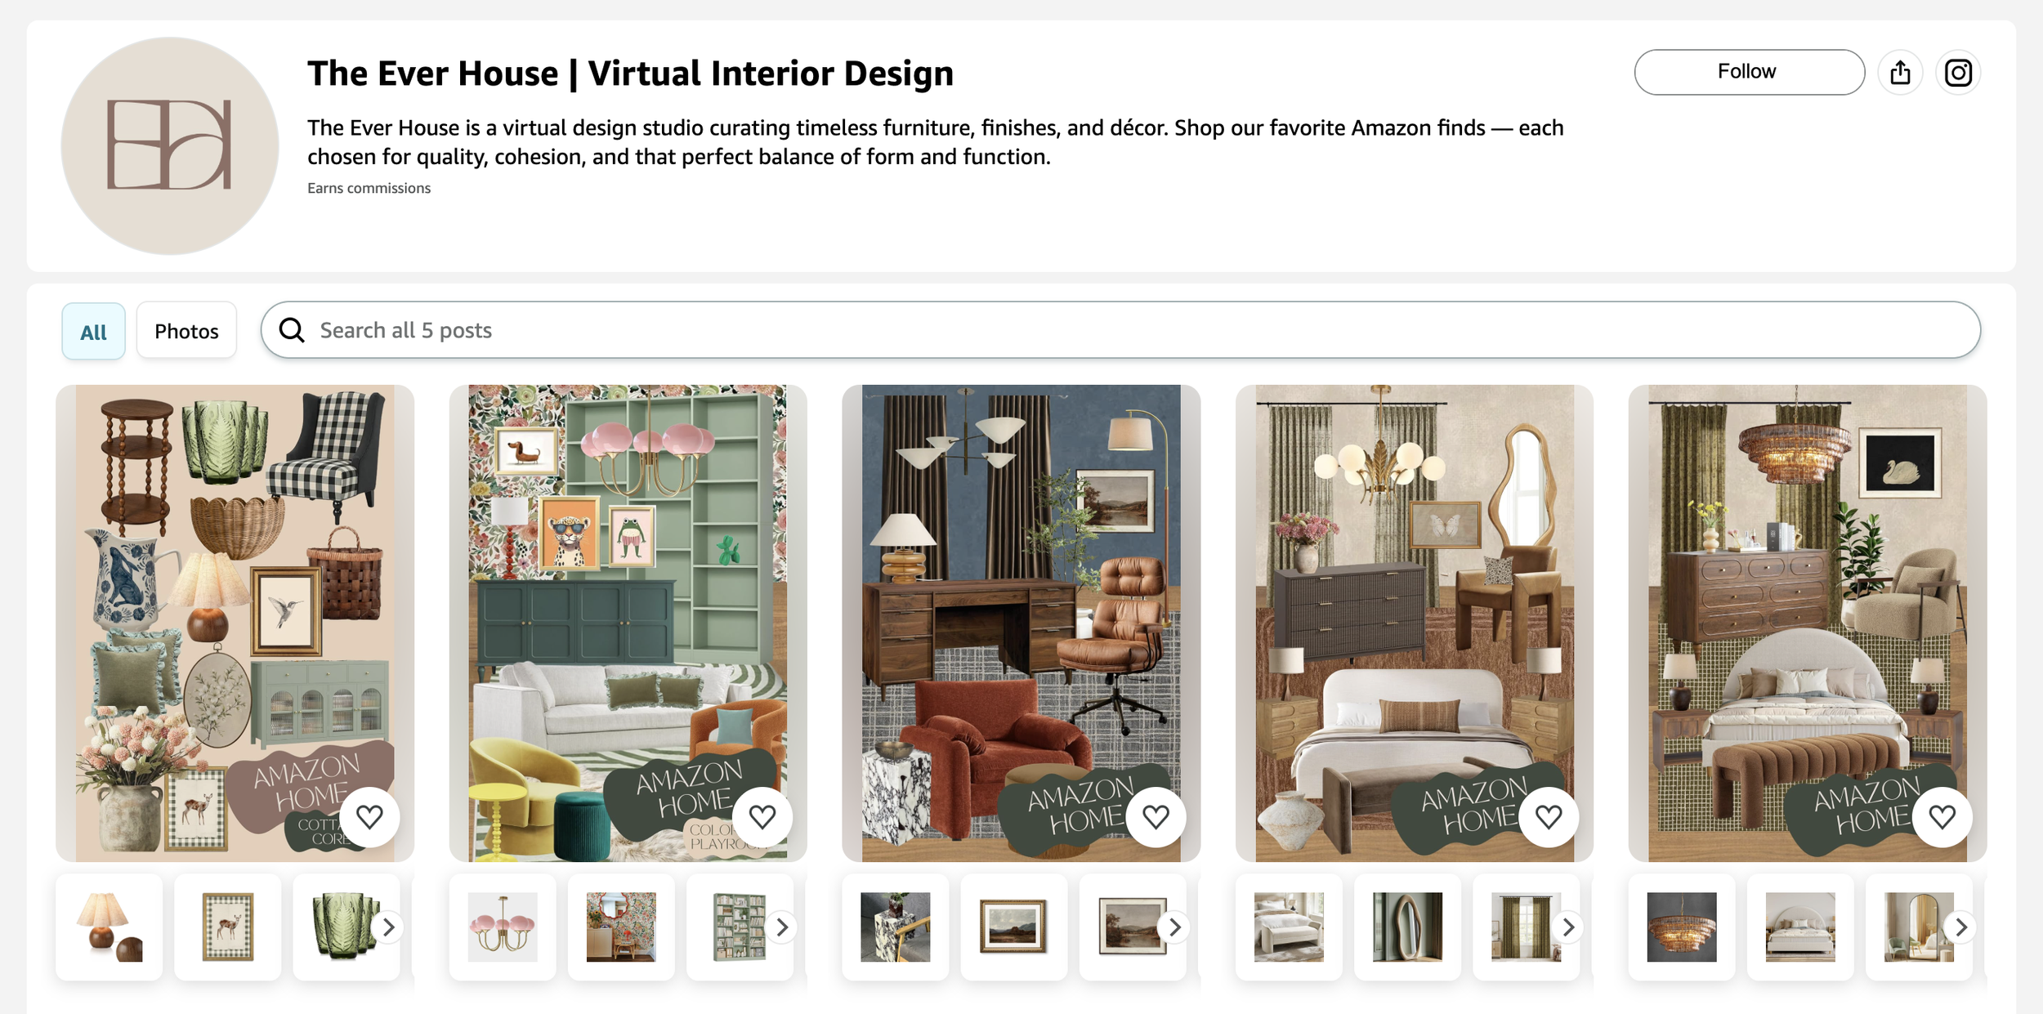Click the search magnifier icon
Image resolution: width=2043 pixels, height=1014 pixels.
pyautogui.click(x=292, y=330)
